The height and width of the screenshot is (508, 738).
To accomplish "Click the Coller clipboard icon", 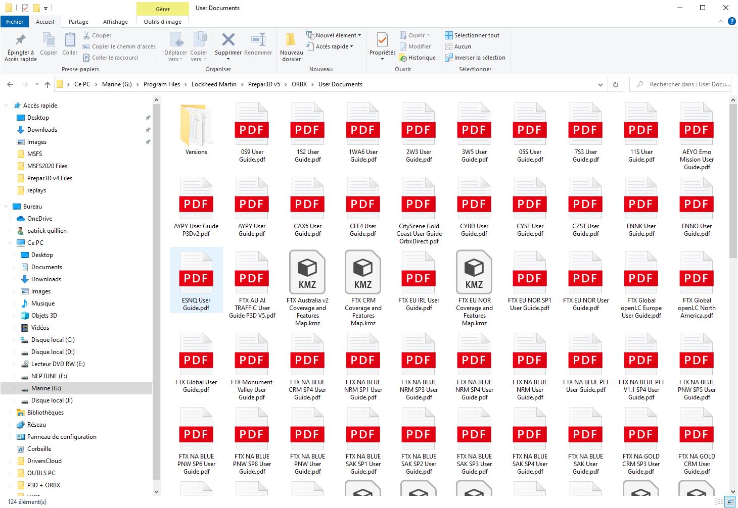I will [x=70, y=44].
